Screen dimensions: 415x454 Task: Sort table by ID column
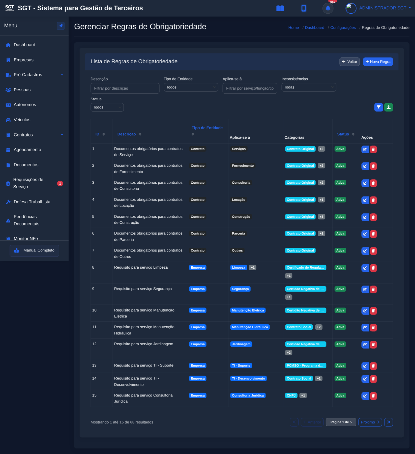tap(100, 134)
